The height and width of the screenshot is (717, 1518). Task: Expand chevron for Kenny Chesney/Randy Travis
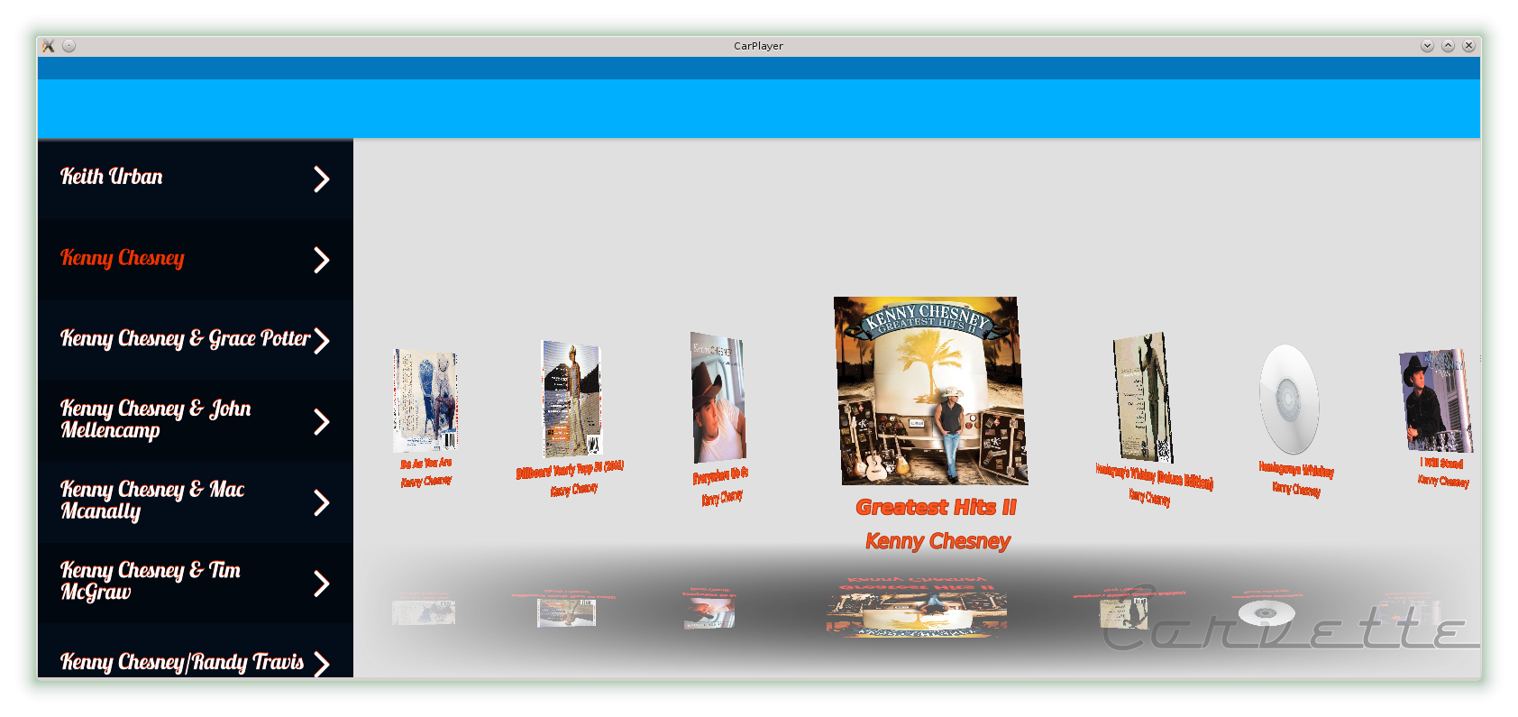coord(322,664)
